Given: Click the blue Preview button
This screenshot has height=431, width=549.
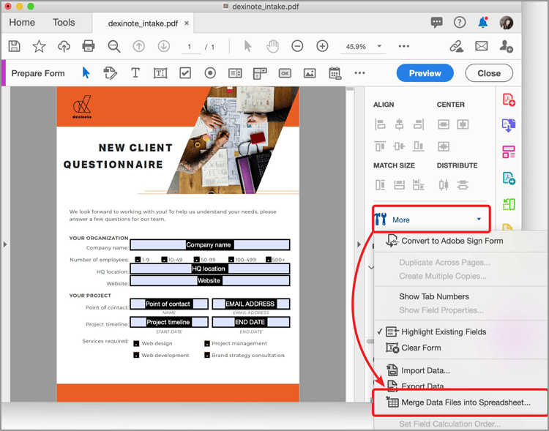Looking at the screenshot, I should click(x=425, y=73).
